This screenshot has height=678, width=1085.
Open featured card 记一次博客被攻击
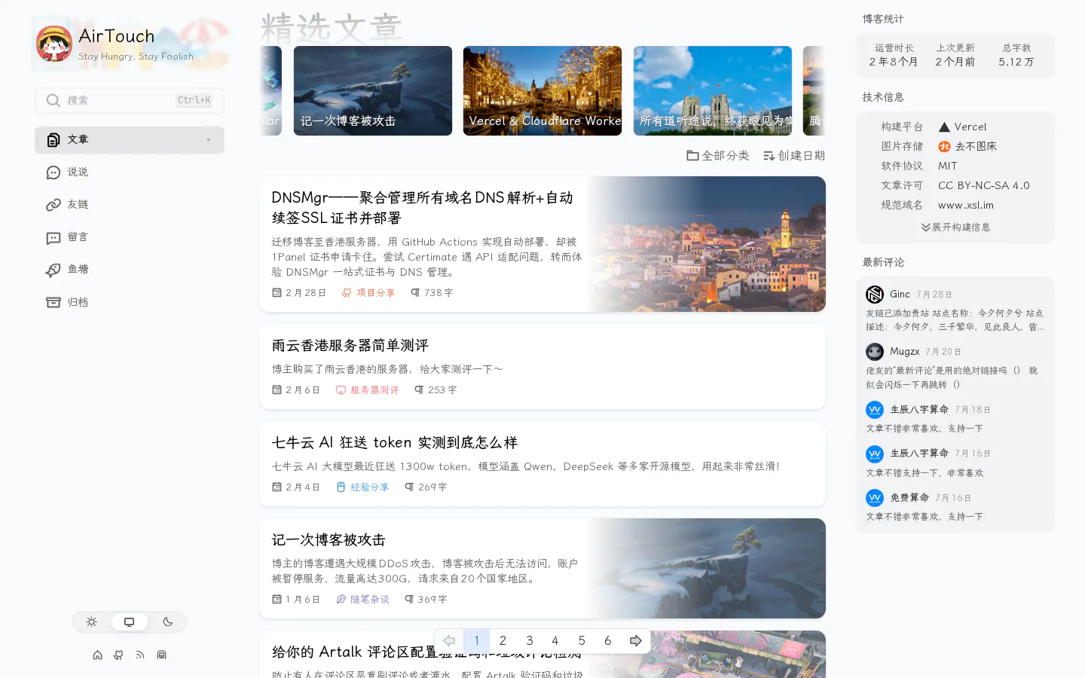373,90
